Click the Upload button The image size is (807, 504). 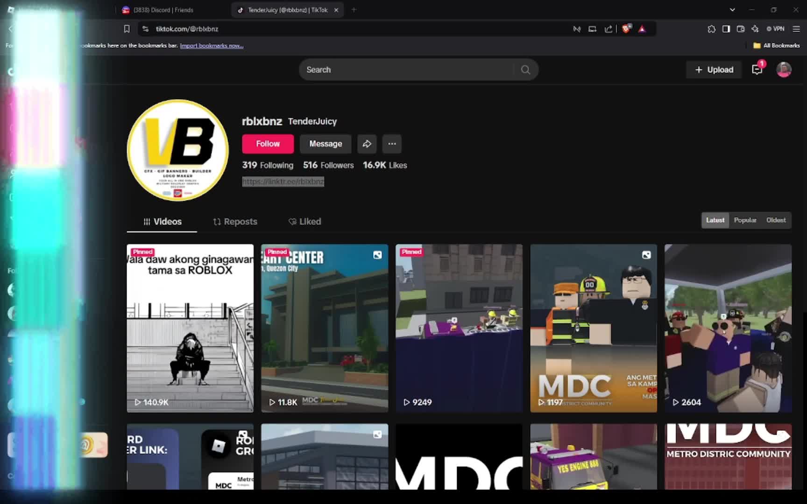pos(714,70)
